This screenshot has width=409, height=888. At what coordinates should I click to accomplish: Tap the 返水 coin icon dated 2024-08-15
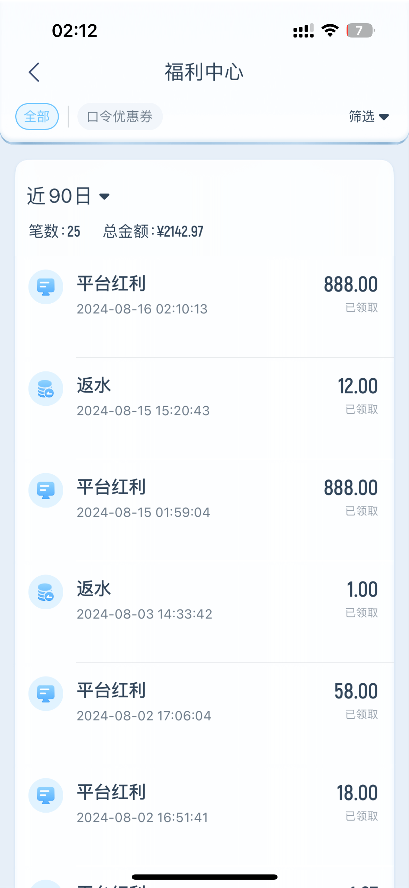(46, 389)
